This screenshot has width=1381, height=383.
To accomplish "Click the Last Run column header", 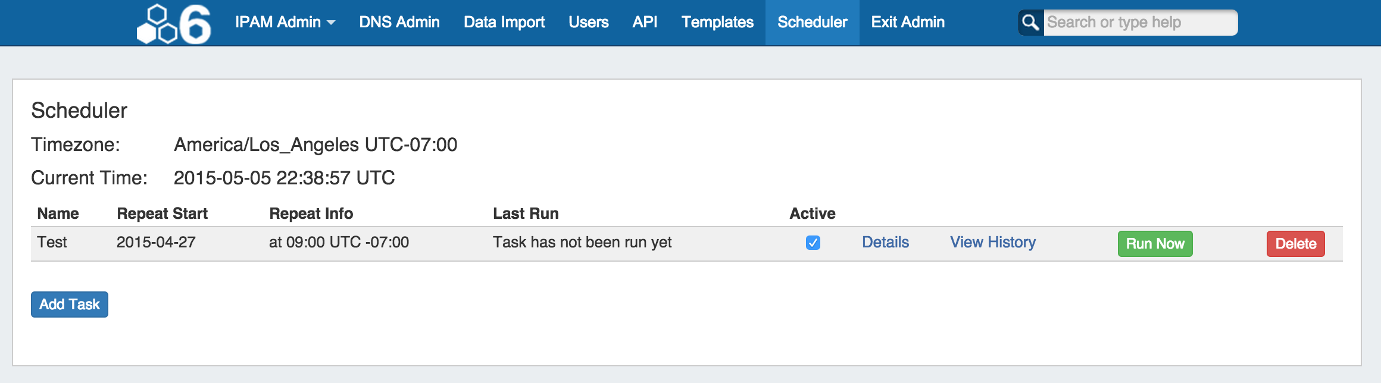I will (525, 214).
